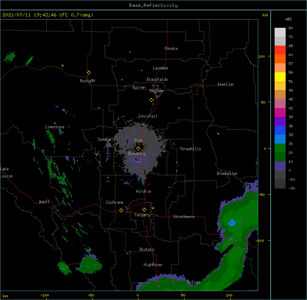
Task: Click the -100 tick on the right axis
Action: click(x=260, y=240)
